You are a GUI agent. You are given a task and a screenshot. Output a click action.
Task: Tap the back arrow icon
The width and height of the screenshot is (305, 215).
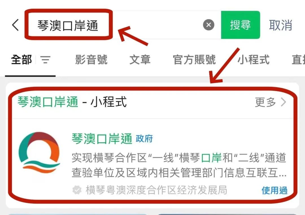tap(15, 25)
